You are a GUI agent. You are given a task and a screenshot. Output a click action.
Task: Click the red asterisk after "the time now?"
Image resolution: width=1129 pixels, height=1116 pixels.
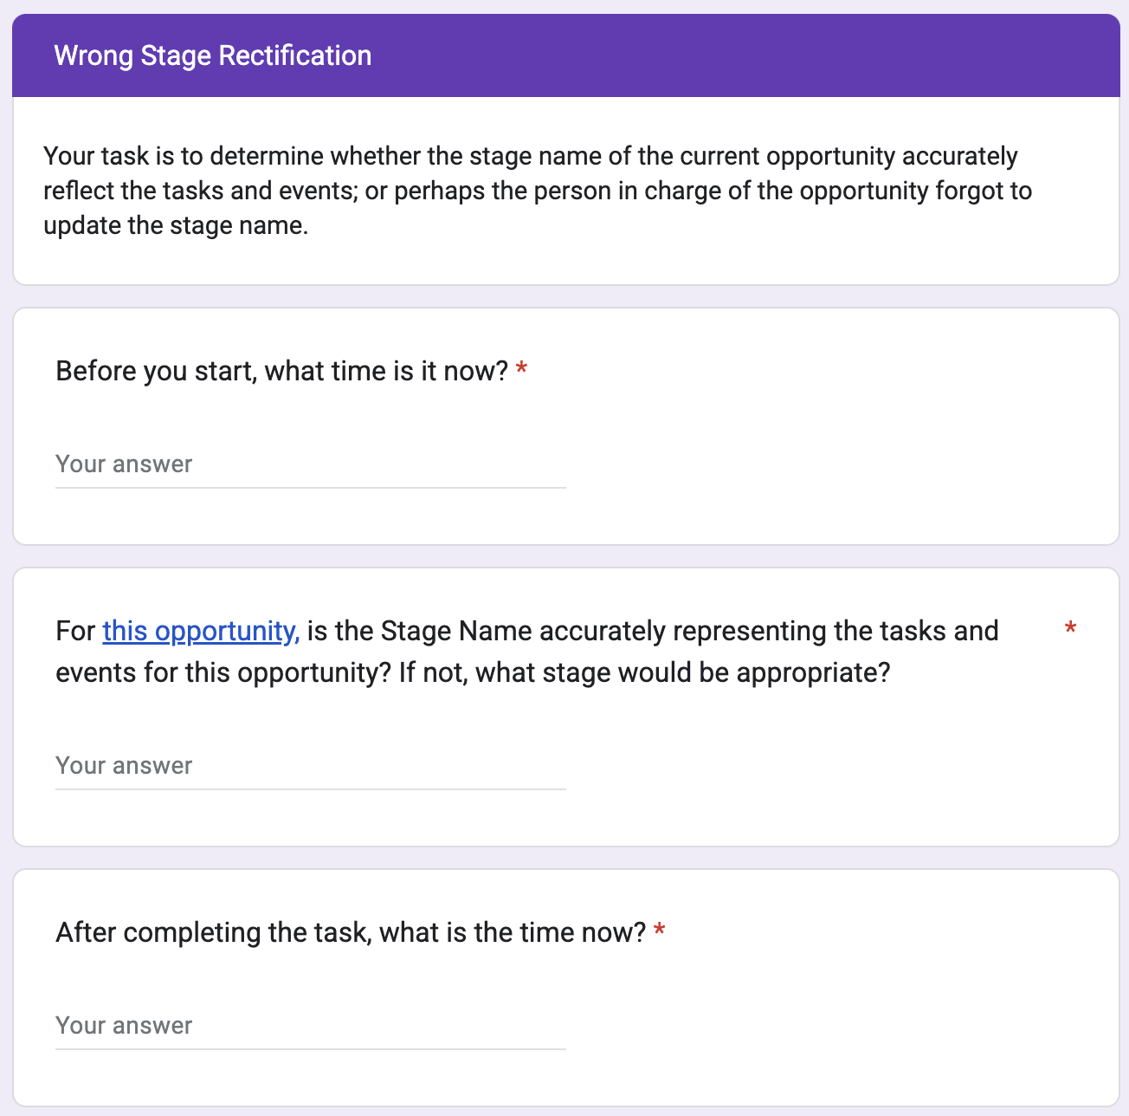[x=660, y=932]
